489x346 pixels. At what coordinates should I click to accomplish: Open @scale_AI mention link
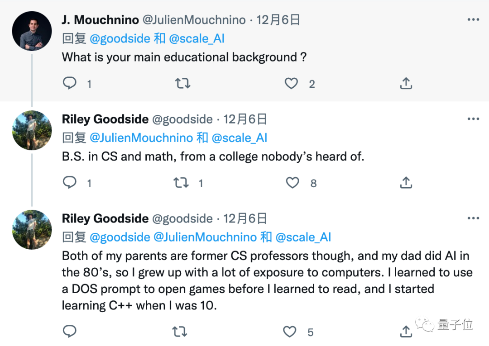click(197, 39)
